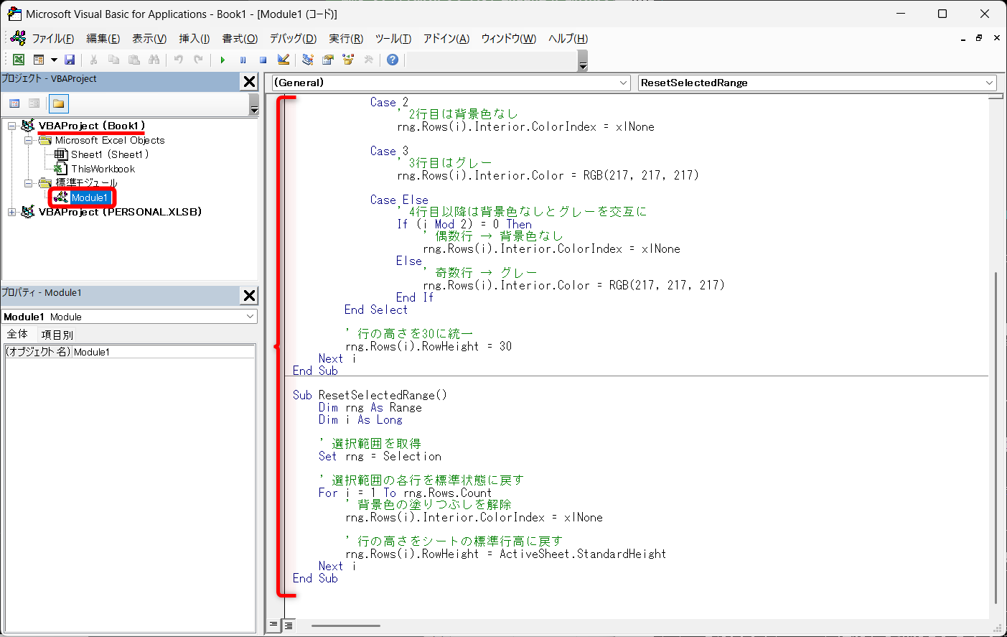Switch to the 項目別 properties tab
1007x637 pixels.
tap(57, 335)
